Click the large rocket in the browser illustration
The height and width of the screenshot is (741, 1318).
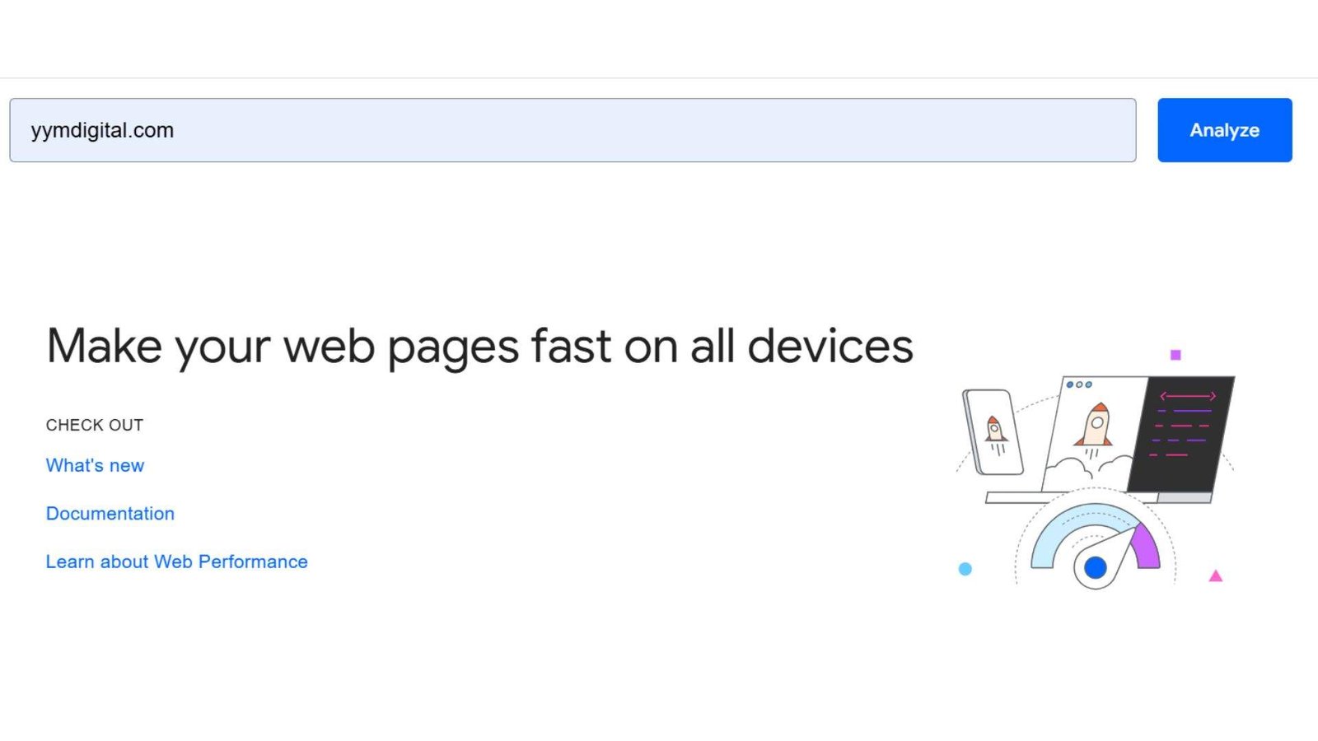pos(1096,425)
